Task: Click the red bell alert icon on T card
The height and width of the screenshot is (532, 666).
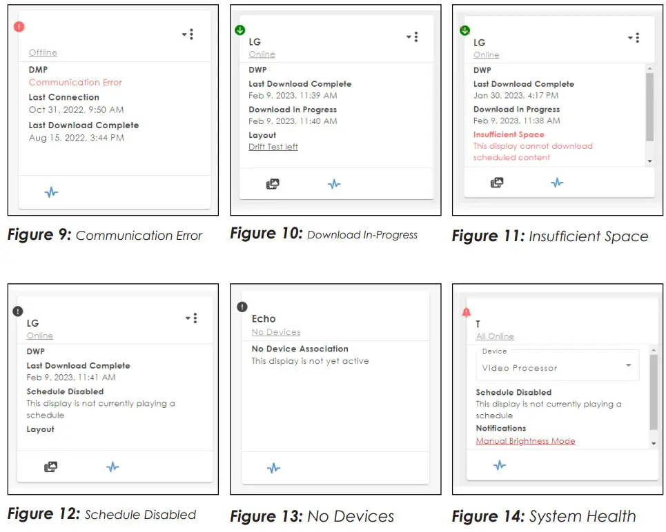Action: [466, 312]
